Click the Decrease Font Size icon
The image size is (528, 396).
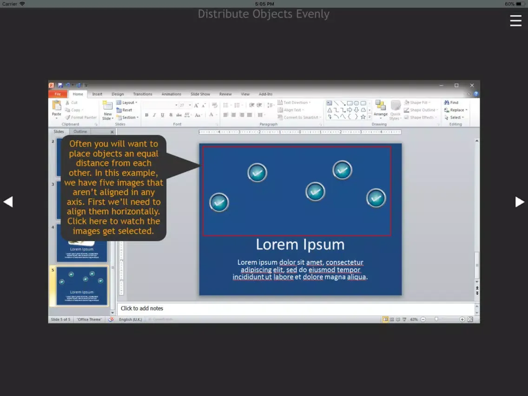tap(204, 106)
